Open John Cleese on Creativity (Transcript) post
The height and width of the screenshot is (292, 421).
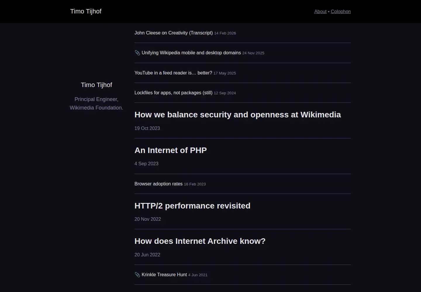tap(173, 33)
